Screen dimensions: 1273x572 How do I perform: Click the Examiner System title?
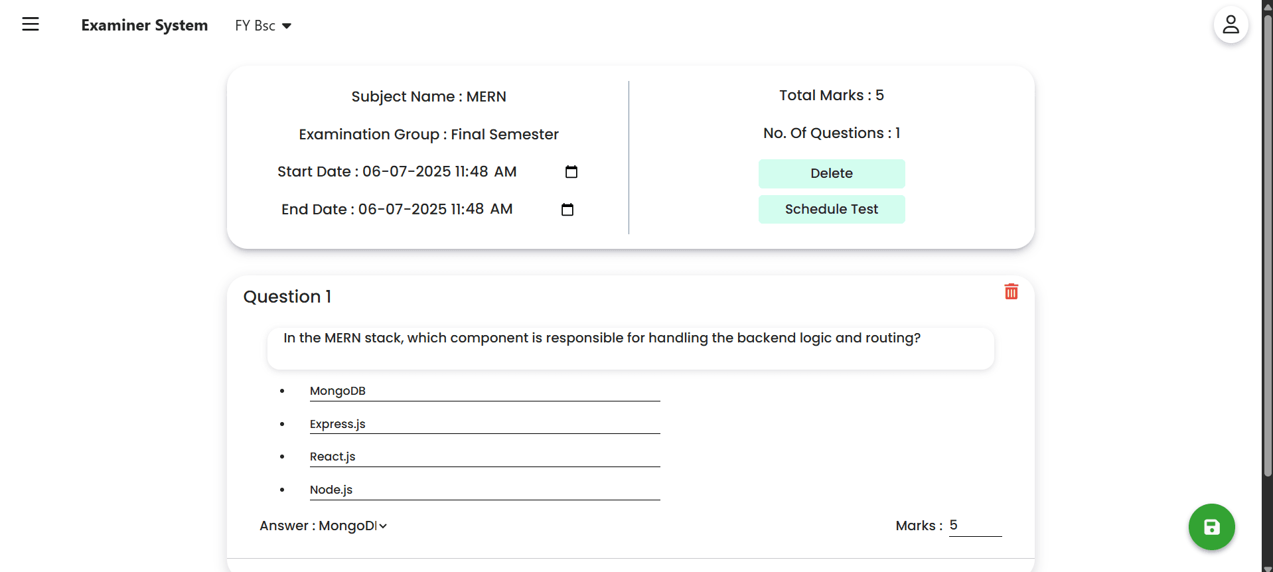coord(144,25)
